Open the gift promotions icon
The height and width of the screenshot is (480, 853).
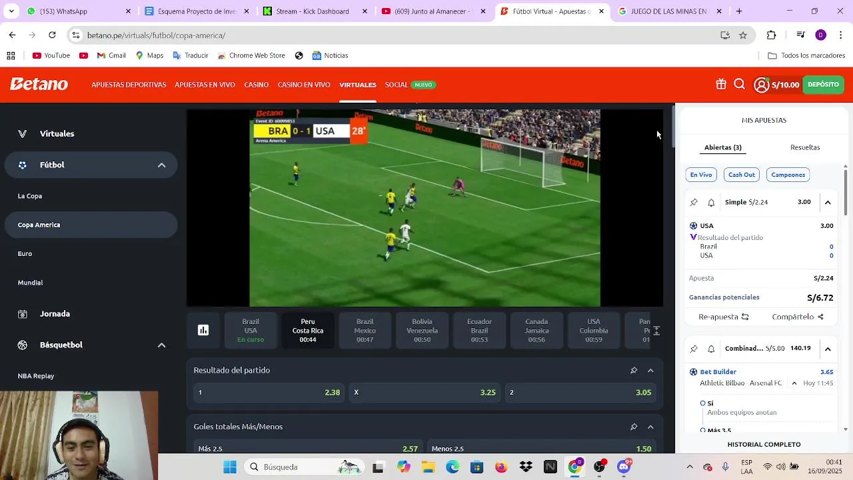point(721,85)
